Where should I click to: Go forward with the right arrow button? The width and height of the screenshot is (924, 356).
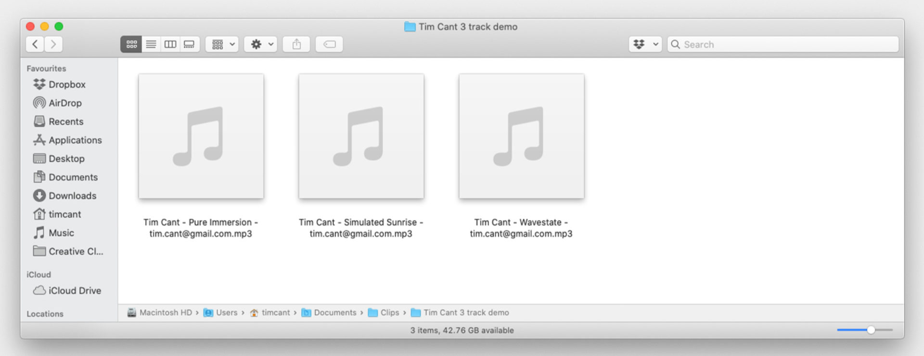coord(53,44)
